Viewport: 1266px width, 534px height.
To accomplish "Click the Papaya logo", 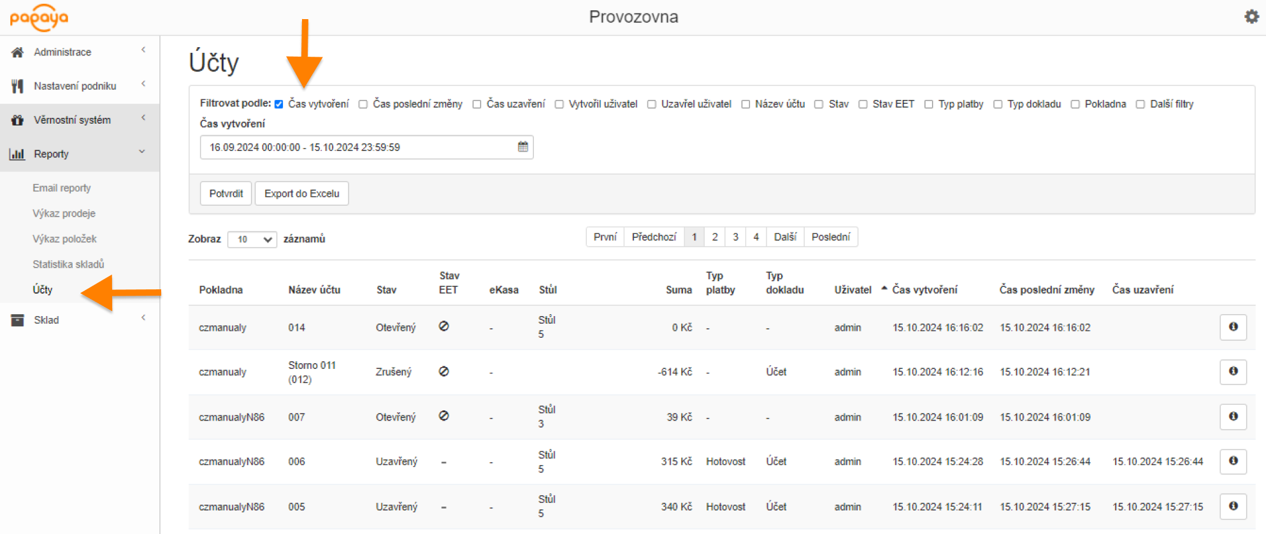I will point(39,18).
